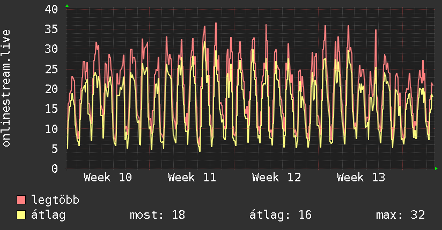The height and width of the screenshot is (230, 442).
Task: Select the legtöbb legend label
Action: click(x=55, y=200)
